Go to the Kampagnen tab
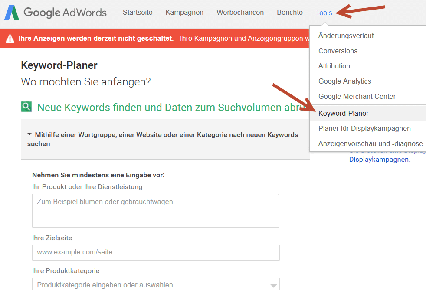Viewport: 426px width, 290px height. point(184,13)
